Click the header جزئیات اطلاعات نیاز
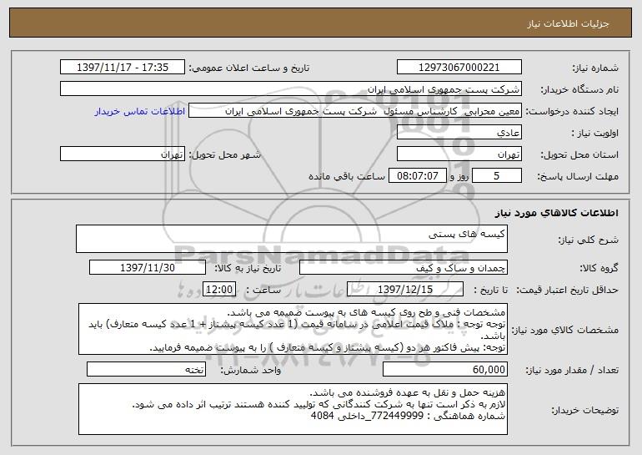The height and width of the screenshot is (455, 642). coord(569,23)
